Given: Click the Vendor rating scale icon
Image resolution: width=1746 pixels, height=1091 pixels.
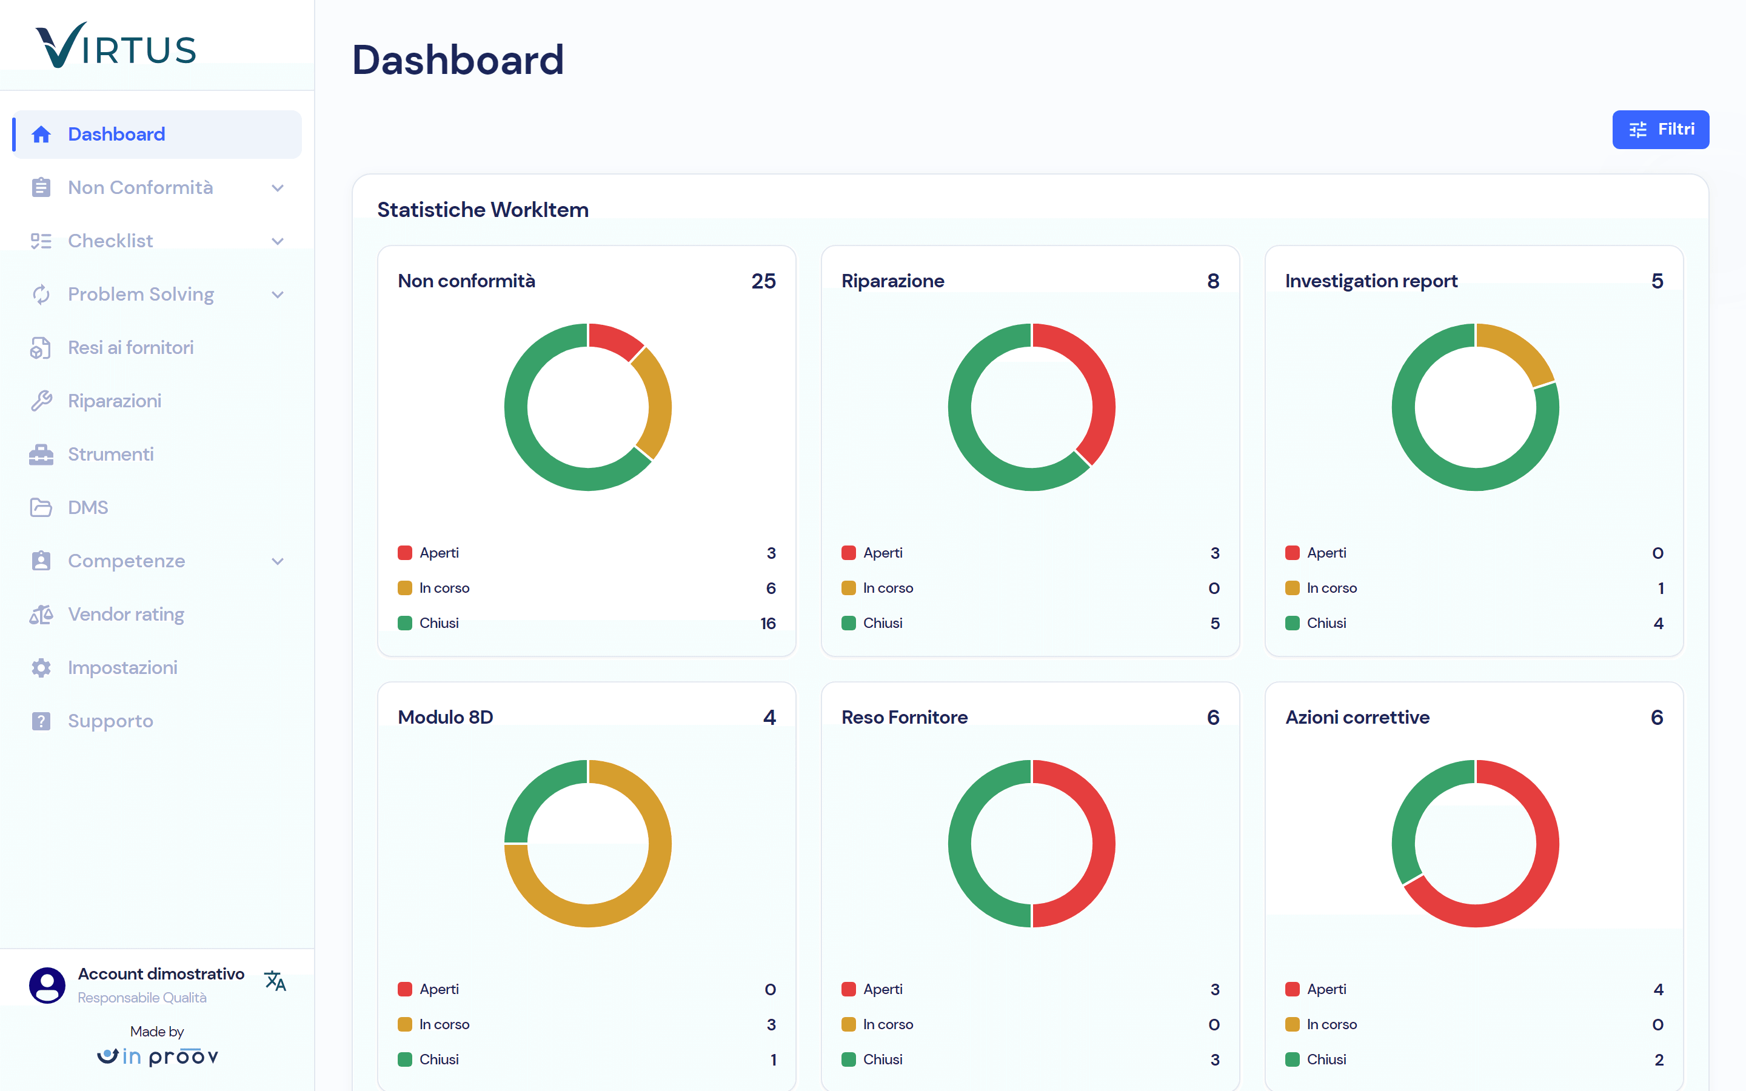Looking at the screenshot, I should pos(41,615).
